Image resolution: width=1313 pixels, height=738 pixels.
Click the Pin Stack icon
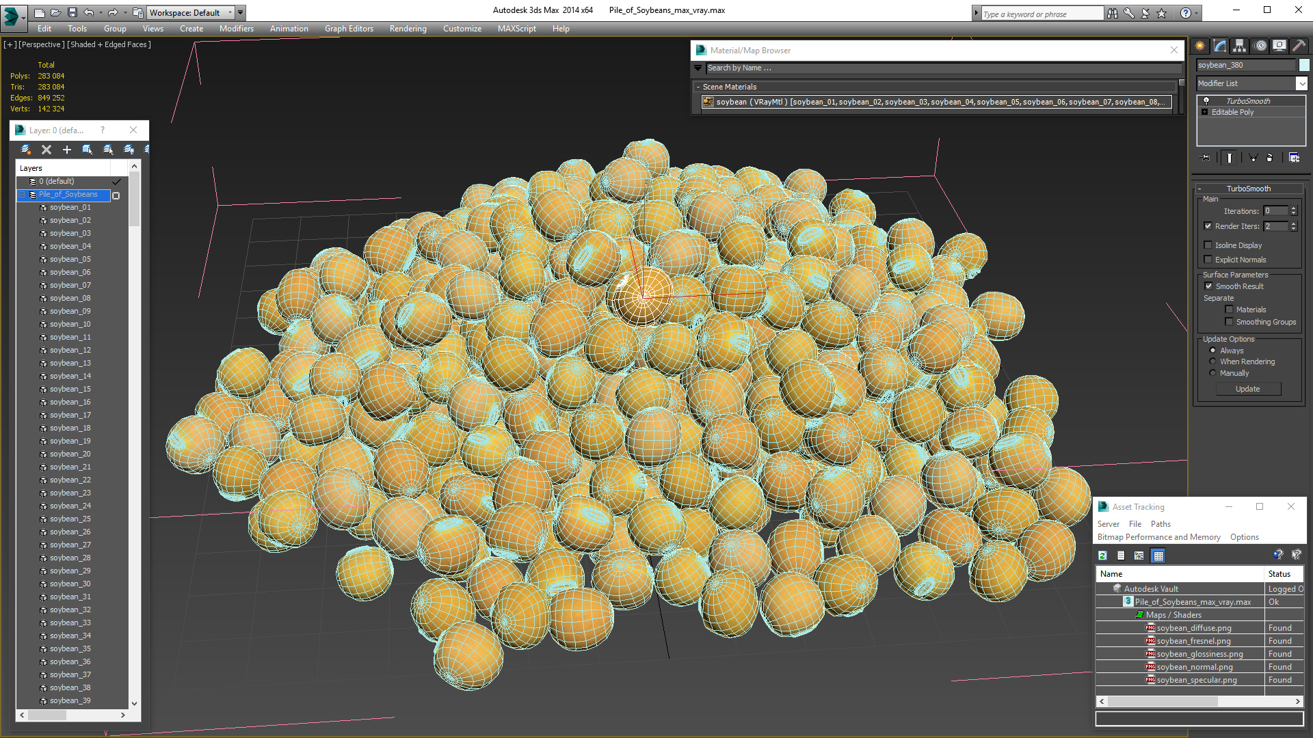coord(1206,158)
